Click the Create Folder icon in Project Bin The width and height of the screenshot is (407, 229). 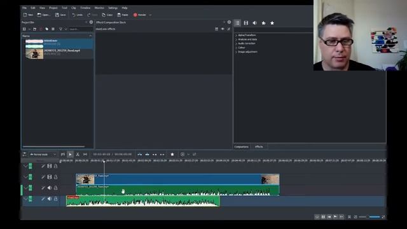pos(34,29)
